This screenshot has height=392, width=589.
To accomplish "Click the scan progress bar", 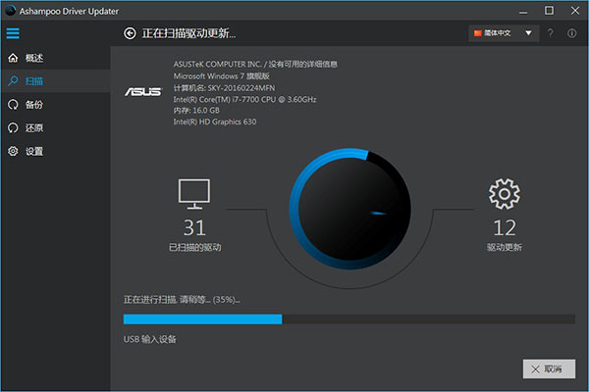I will click(349, 319).
